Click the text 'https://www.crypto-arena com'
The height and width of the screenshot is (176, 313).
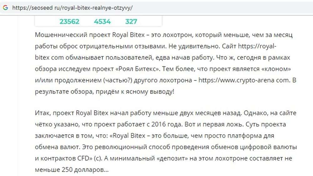[x=244, y=80]
